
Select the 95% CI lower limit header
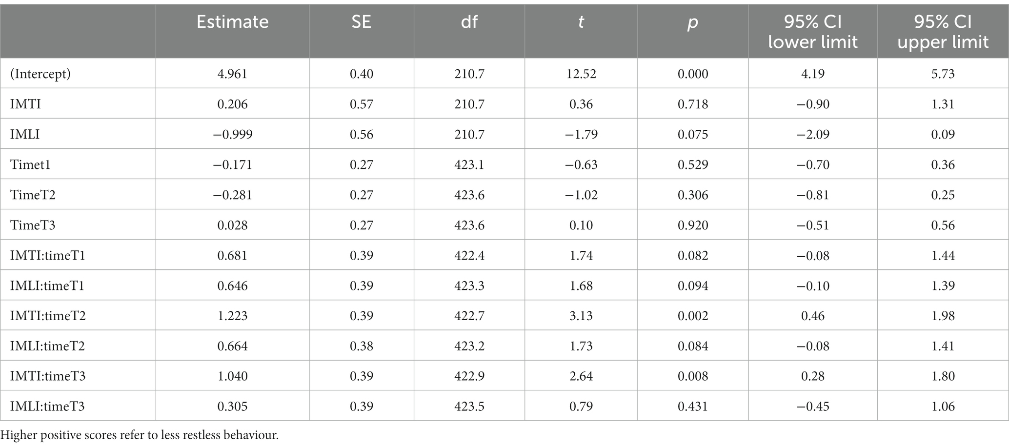(813, 32)
